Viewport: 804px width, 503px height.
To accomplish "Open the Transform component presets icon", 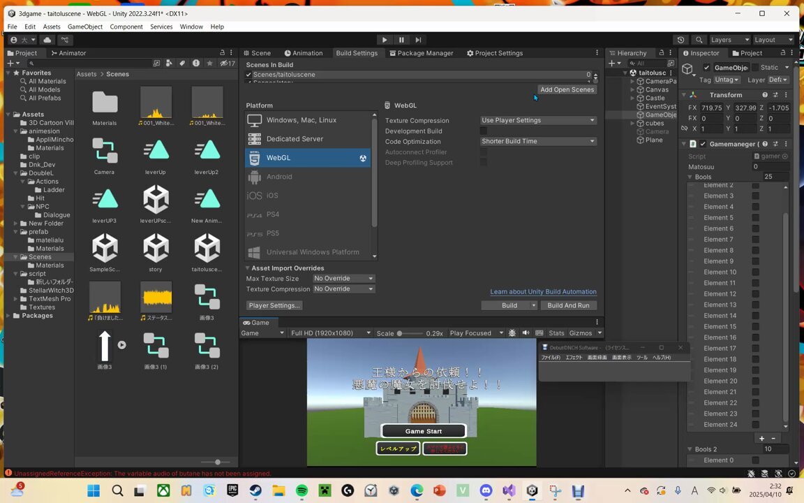I will [x=775, y=95].
